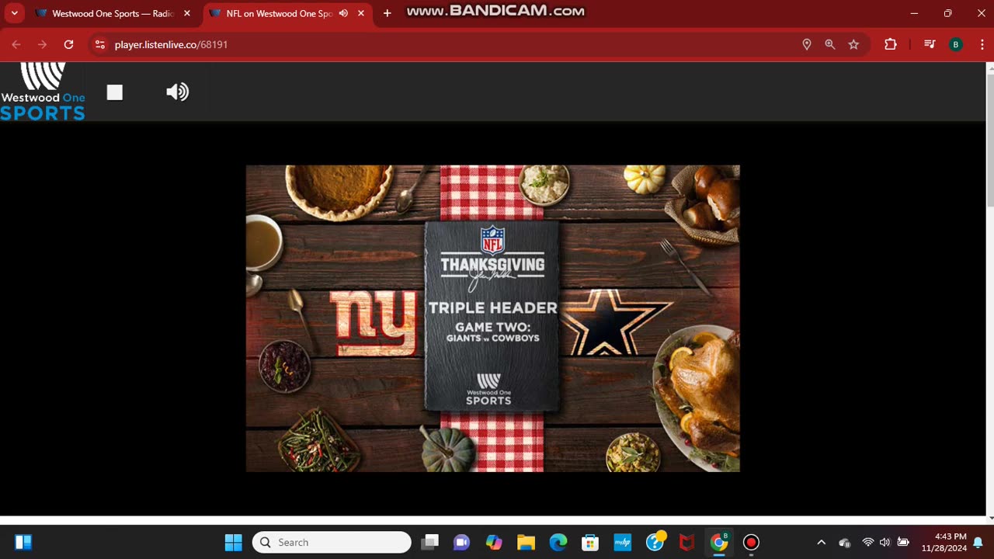
Task: Open location permission icon in address bar
Action: (807, 44)
